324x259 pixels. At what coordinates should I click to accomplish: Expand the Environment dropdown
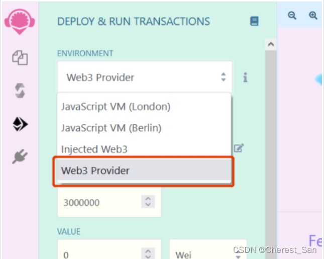point(145,77)
